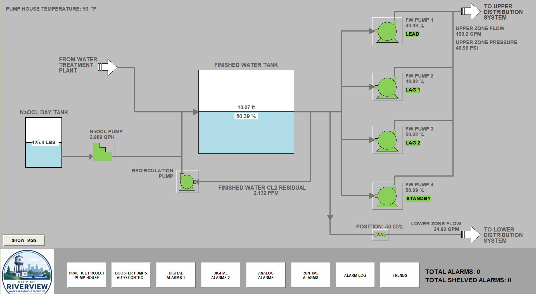Select the 10.07 ft tank level reading
This screenshot has height=294, width=536.
(x=246, y=107)
